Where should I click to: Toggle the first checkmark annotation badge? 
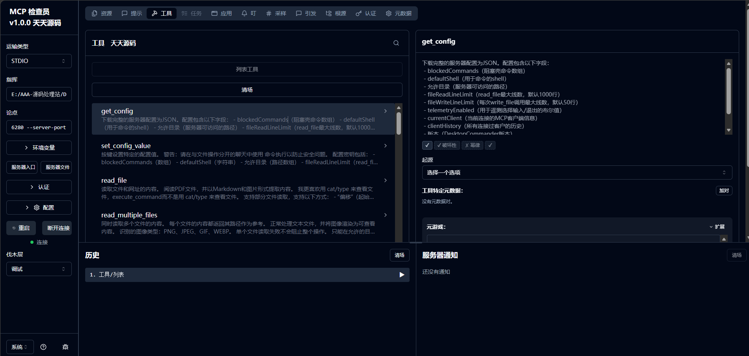pos(427,145)
